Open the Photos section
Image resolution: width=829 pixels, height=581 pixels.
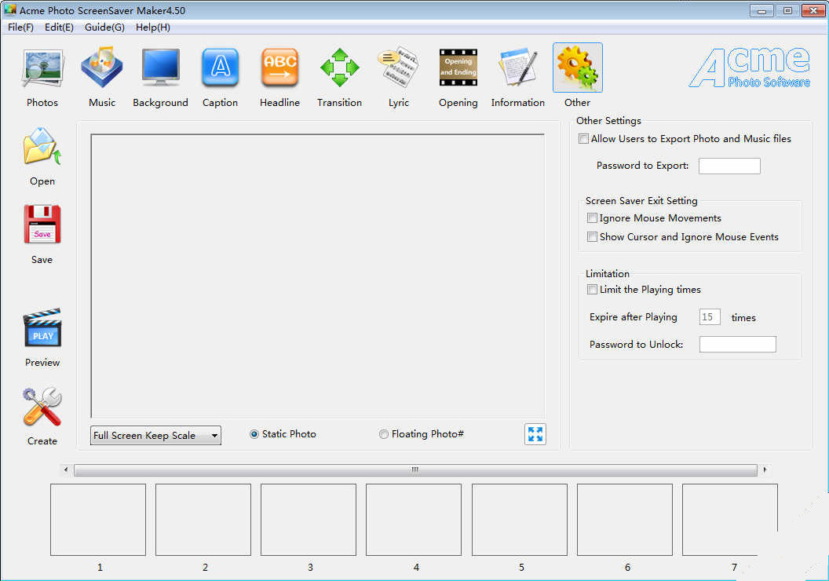(x=42, y=69)
